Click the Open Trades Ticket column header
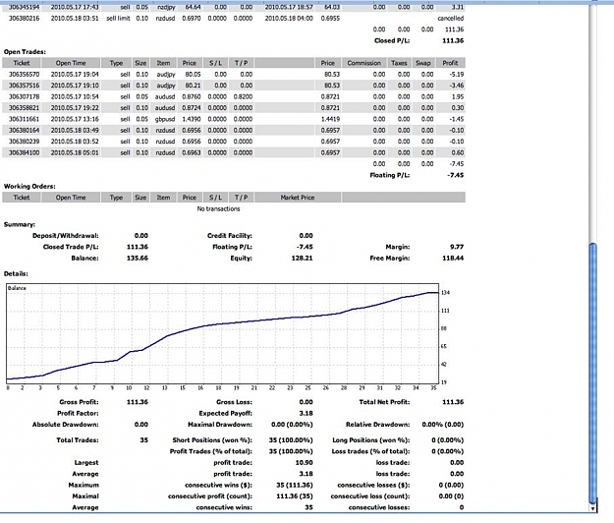Viewport: 614px width, 523px height. click(x=22, y=63)
